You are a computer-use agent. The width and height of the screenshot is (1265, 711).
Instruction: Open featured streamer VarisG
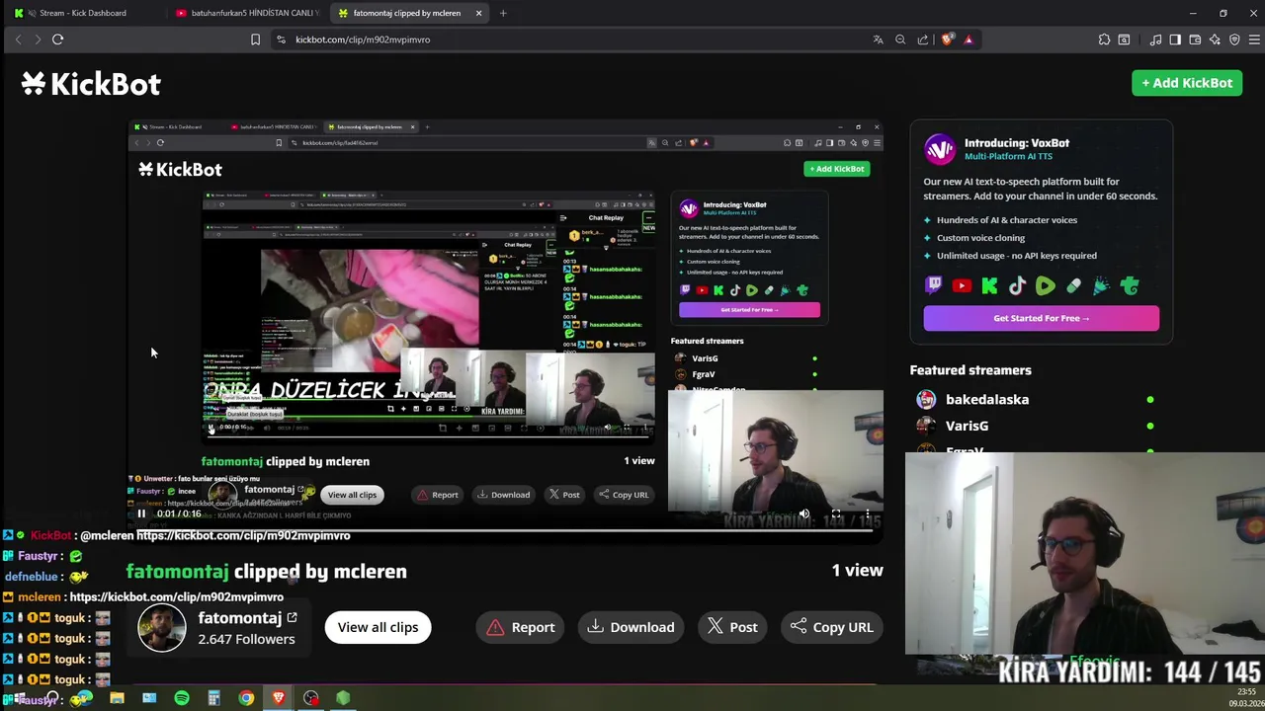tap(967, 426)
